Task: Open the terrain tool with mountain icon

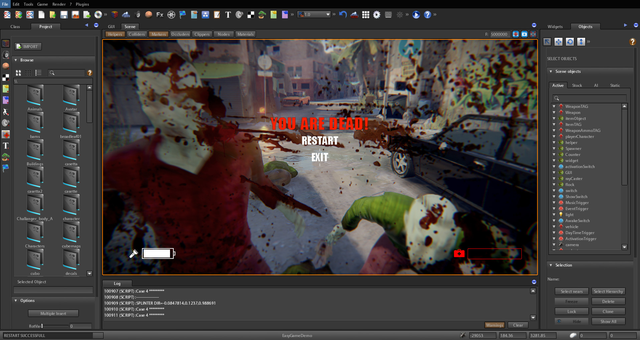Action: (x=126, y=15)
